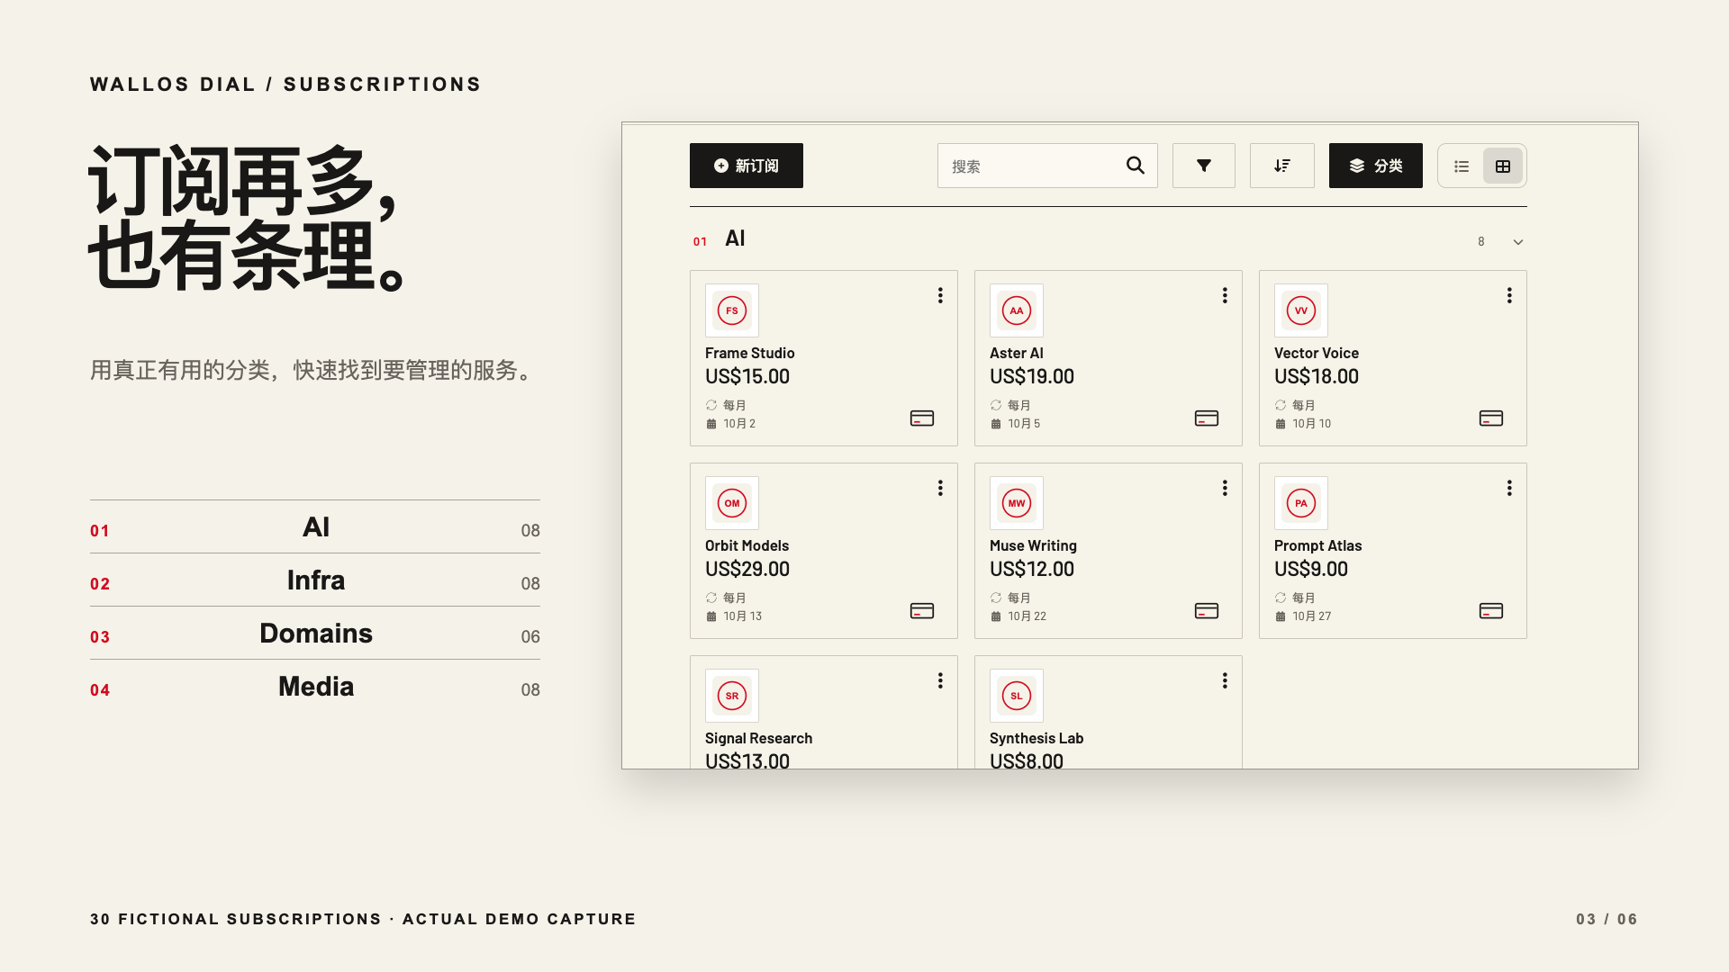The height and width of the screenshot is (972, 1729).
Task: Select the Domains row in category list
Action: [x=315, y=634]
